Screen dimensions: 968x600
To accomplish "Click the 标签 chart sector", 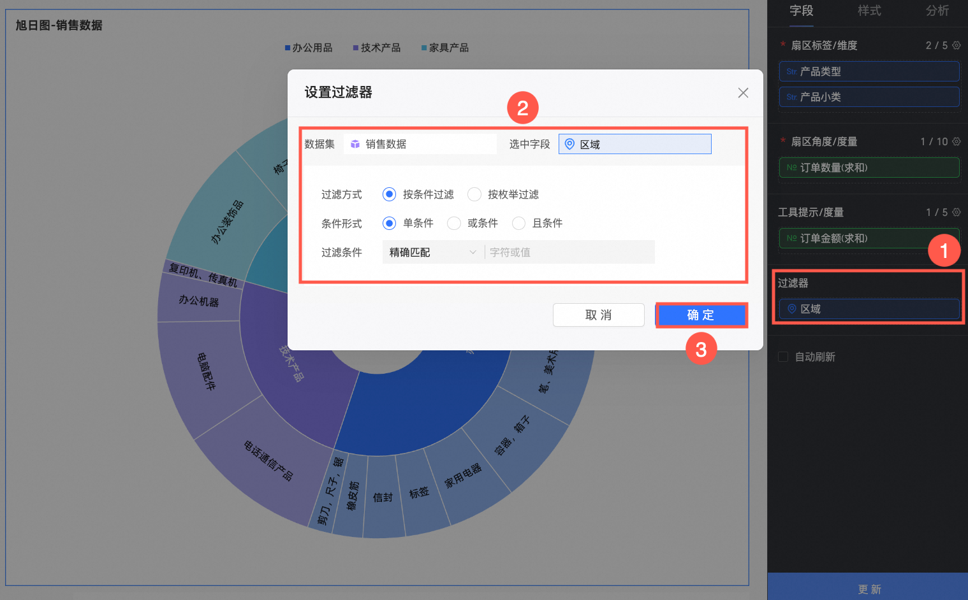I will point(419,493).
